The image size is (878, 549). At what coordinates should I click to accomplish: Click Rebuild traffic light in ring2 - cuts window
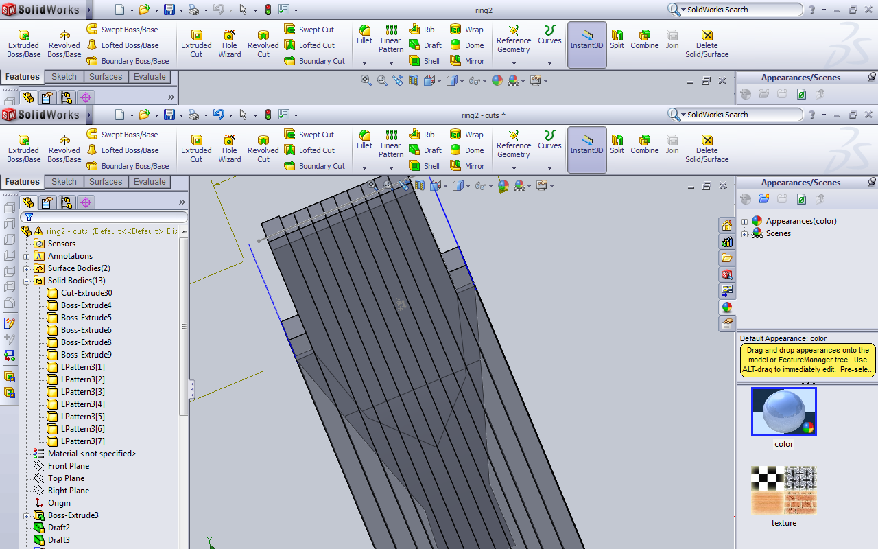(x=268, y=115)
